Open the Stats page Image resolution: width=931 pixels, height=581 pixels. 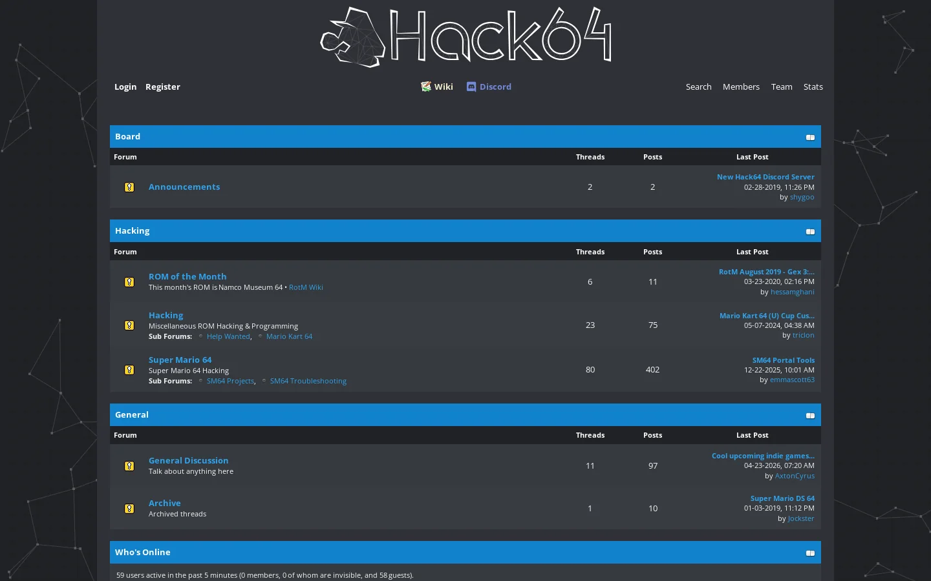813,87
